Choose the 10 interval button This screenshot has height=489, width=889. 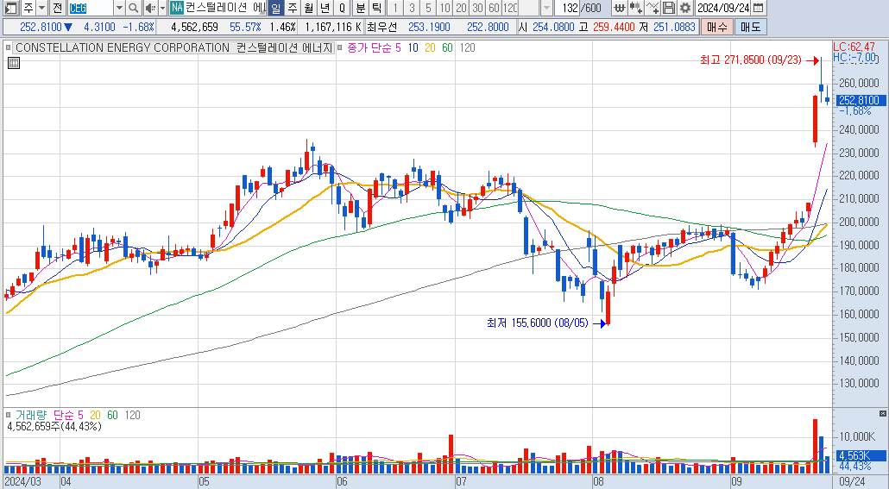(444, 8)
